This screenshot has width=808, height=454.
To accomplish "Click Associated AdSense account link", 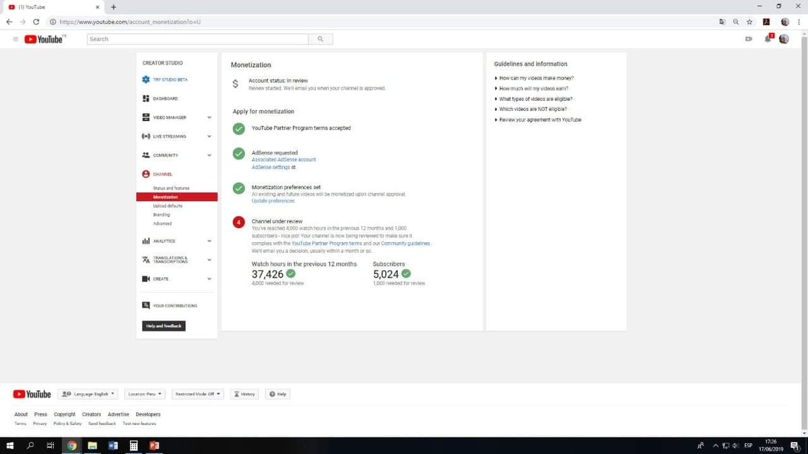I will click(x=283, y=159).
